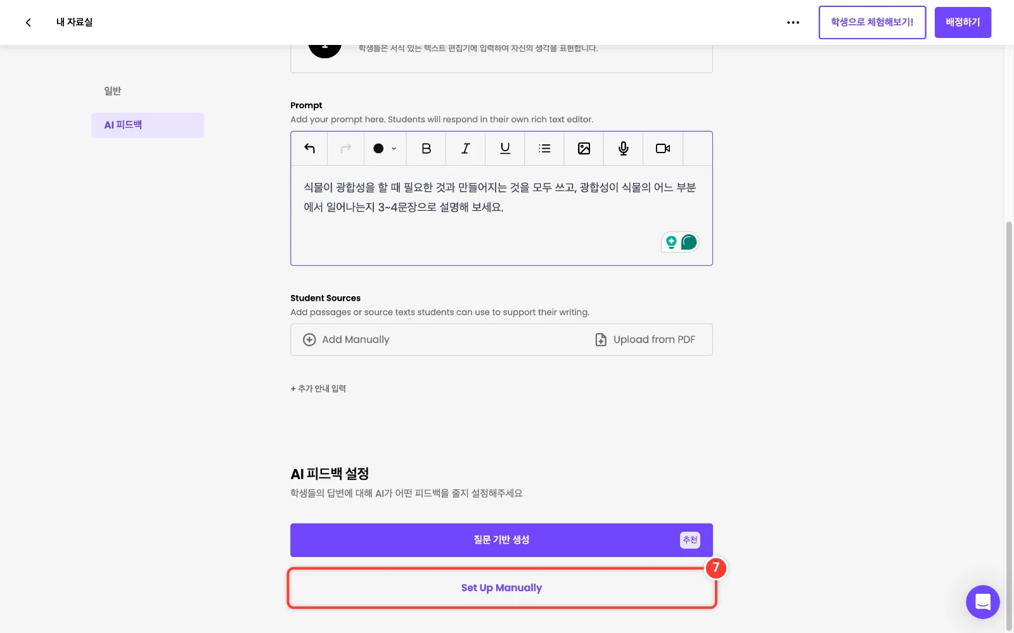This screenshot has width=1014, height=633.
Task: Click the green assistant icon in the editor
Action: [x=689, y=242]
